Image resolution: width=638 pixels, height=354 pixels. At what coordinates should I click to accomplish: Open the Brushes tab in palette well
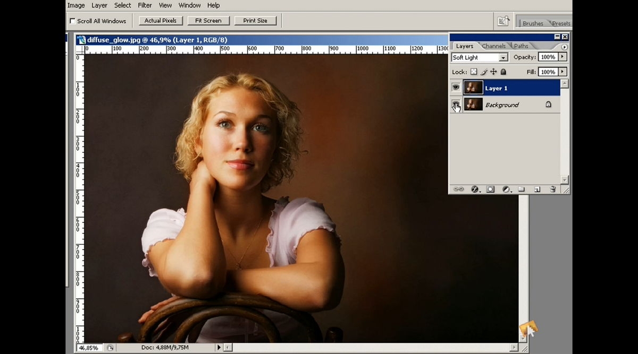(533, 23)
